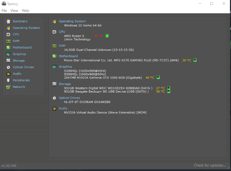Click the monitor icon beside Graphics heading

[x=55, y=67]
